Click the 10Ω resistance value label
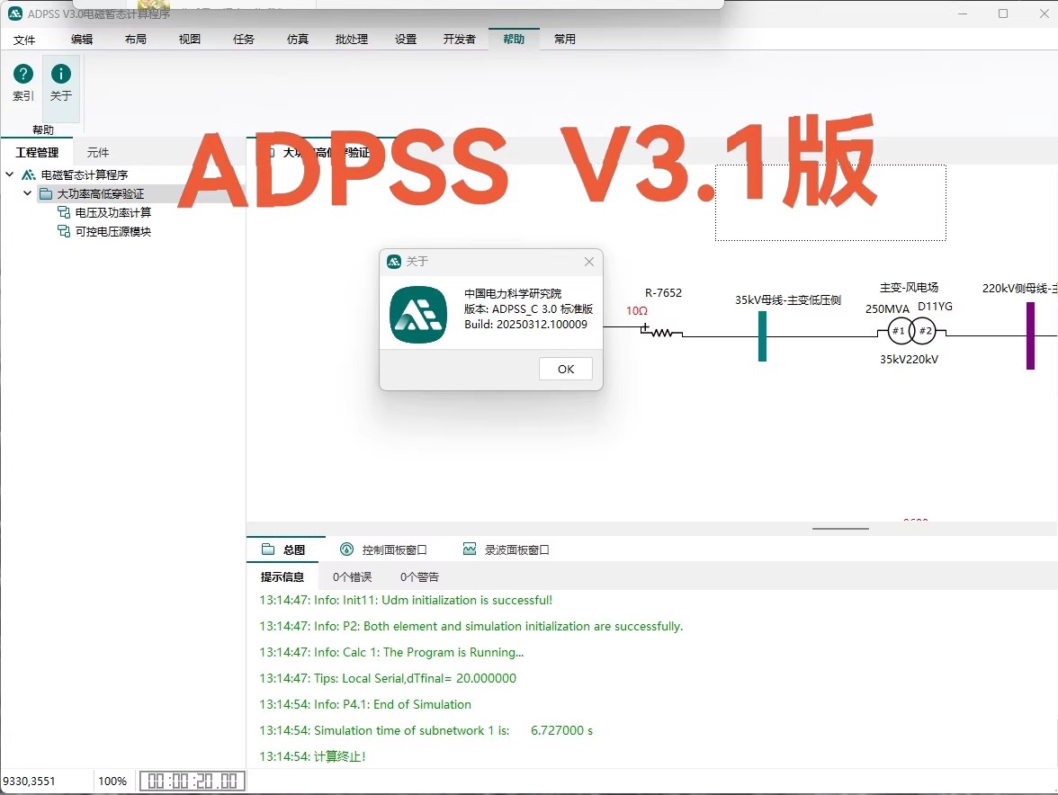Image resolution: width=1058 pixels, height=795 pixels. pos(636,311)
